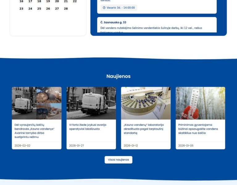This screenshot has width=237, height=185.
Task: Choose day 25 in calendar
Action: [x=39, y=9]
